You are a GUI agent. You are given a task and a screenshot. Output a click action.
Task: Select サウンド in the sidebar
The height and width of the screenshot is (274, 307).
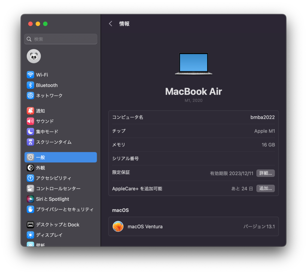(45, 121)
